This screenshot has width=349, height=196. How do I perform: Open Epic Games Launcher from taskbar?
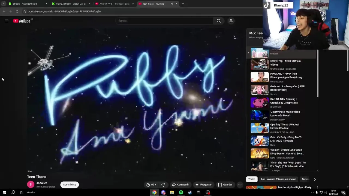click(x=199, y=192)
